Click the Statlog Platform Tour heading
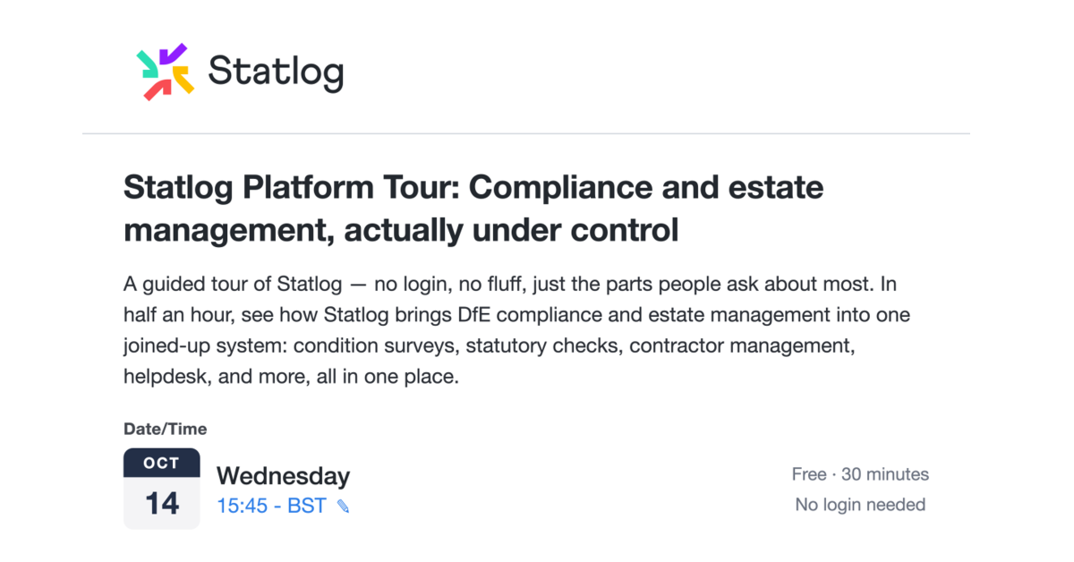 (x=473, y=209)
